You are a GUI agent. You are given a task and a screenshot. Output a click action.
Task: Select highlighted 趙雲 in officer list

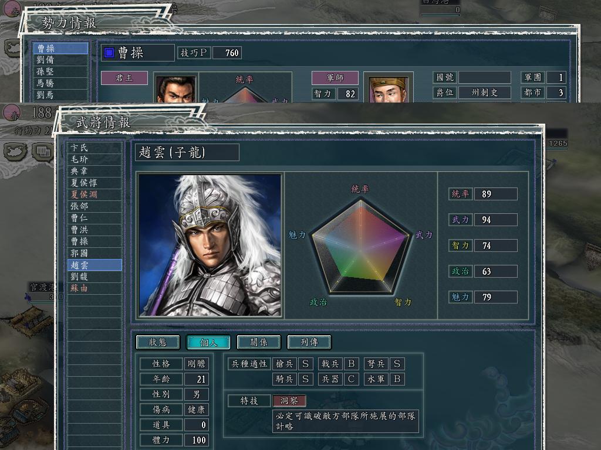point(94,265)
